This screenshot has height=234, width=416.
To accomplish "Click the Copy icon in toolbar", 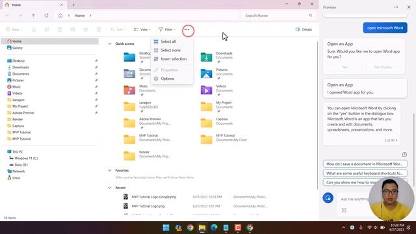I will pos(47,29).
